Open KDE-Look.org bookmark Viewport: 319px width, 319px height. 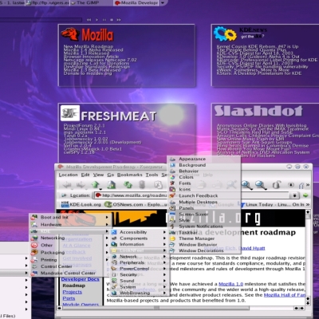pos(81,204)
